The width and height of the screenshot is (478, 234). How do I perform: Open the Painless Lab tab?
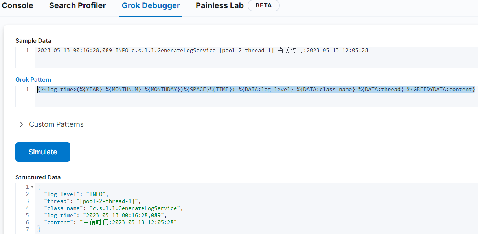pyautogui.click(x=219, y=6)
